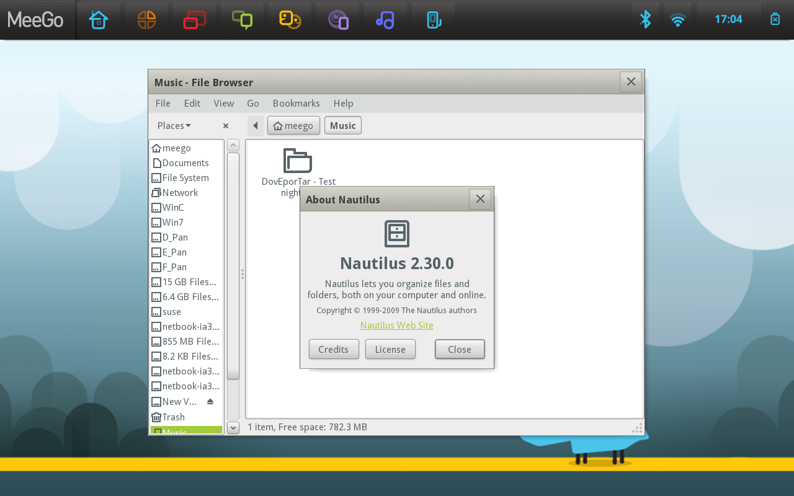794x496 pixels.
Task: Open the Places dropdown in the side pane
Action: [174, 125]
